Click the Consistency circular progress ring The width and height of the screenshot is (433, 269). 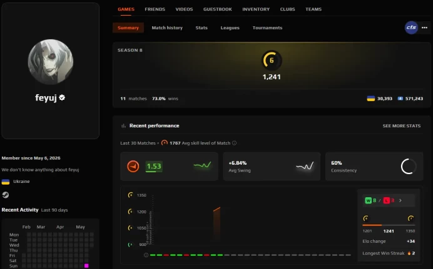[409, 166]
